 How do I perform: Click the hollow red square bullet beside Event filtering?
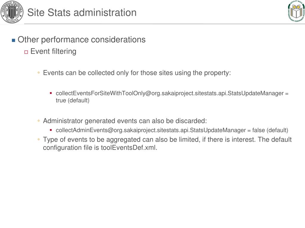click(x=26, y=52)
